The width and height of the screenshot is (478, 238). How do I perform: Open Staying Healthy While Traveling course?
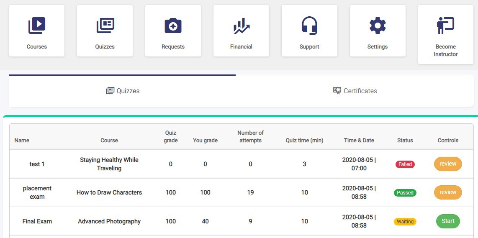click(x=109, y=164)
